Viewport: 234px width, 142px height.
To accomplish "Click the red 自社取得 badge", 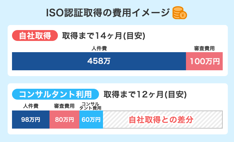I will click(35, 35).
